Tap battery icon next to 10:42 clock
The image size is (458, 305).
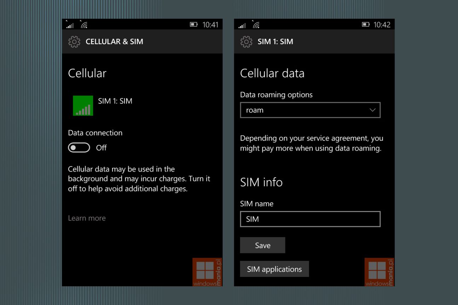(x=365, y=25)
